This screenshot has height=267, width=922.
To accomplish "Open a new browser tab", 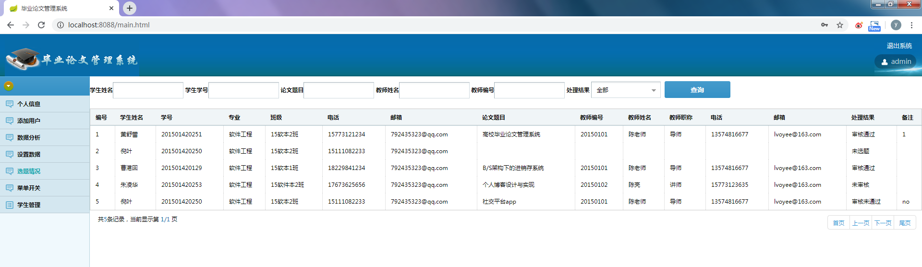I will (130, 8).
